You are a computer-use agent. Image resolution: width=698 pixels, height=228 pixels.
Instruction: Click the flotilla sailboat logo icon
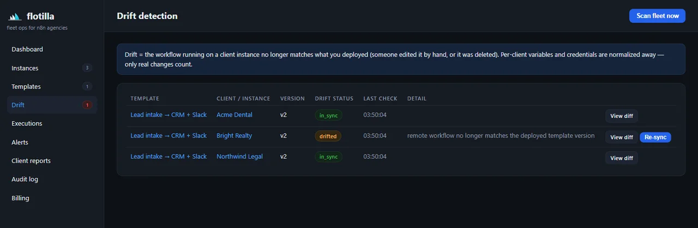(x=14, y=16)
